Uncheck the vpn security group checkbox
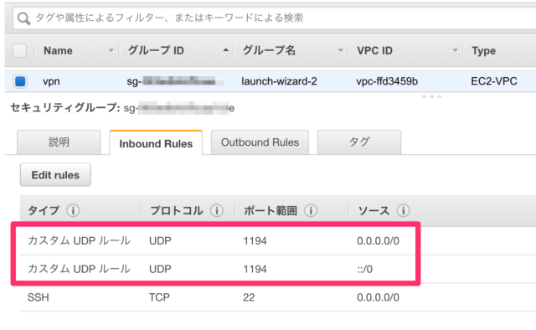The width and height of the screenshot is (536, 330). 20,81
